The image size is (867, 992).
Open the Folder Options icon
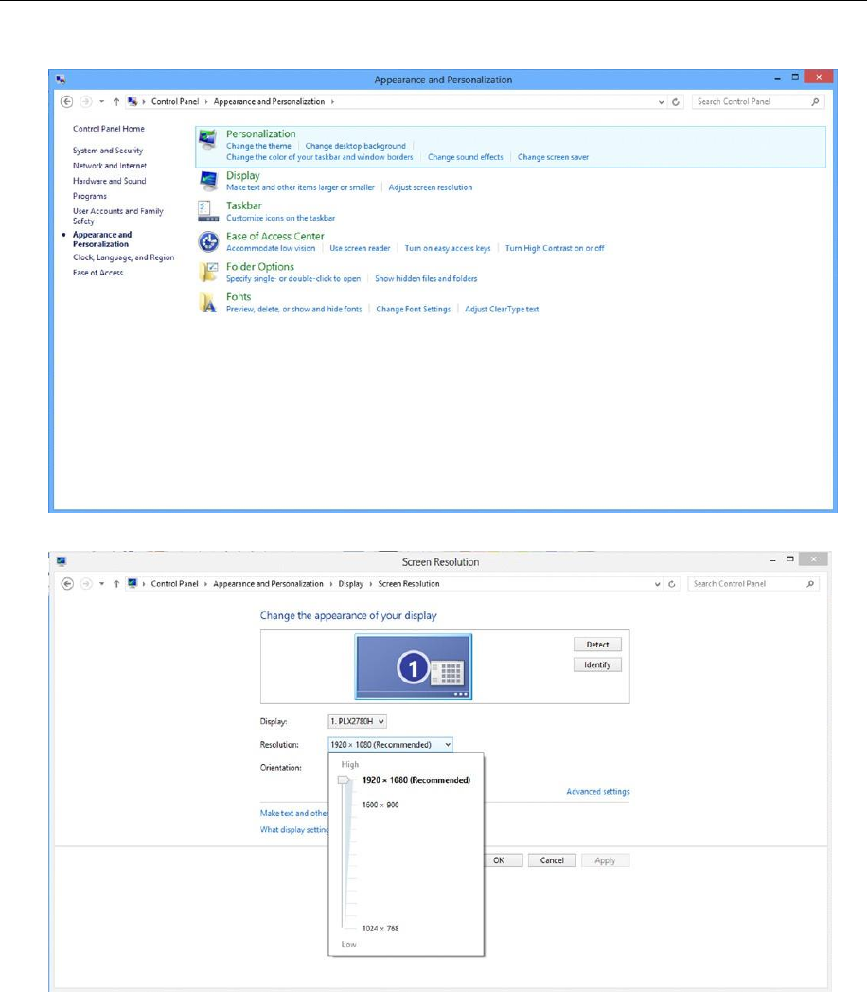(x=208, y=272)
